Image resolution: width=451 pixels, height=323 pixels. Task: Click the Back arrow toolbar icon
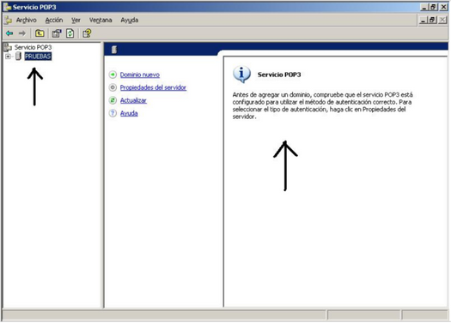(x=9, y=33)
